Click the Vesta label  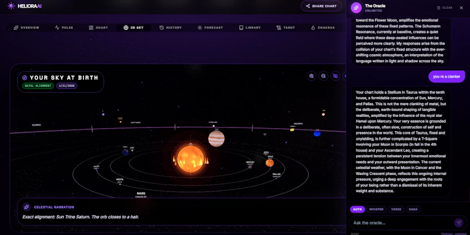120,180
